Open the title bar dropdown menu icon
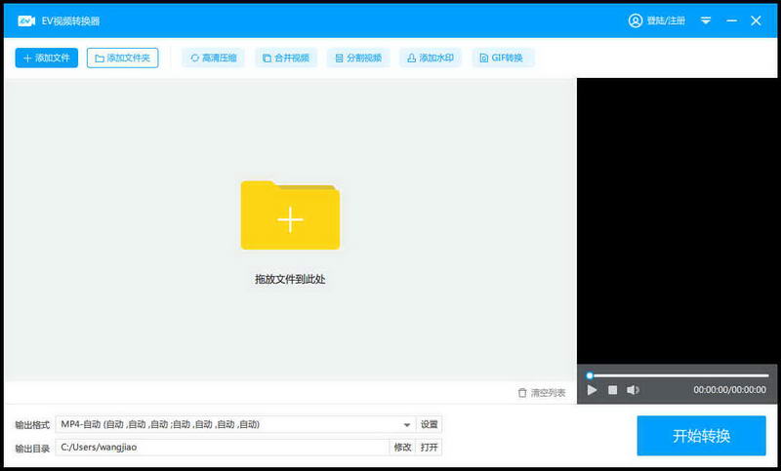This screenshot has height=471, width=781. tap(706, 20)
